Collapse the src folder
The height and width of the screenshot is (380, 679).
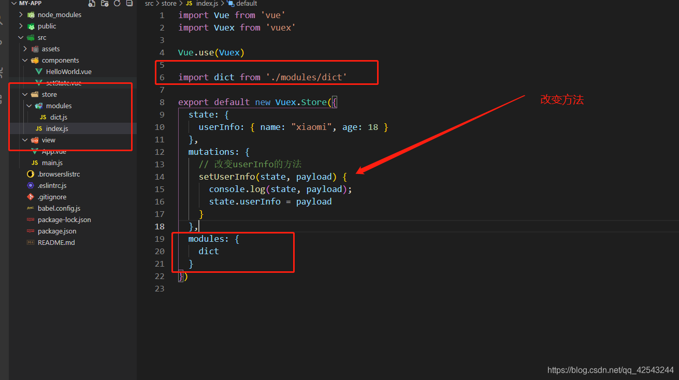pyautogui.click(x=21, y=37)
